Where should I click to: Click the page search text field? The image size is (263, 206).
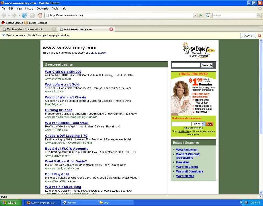pos(186,65)
